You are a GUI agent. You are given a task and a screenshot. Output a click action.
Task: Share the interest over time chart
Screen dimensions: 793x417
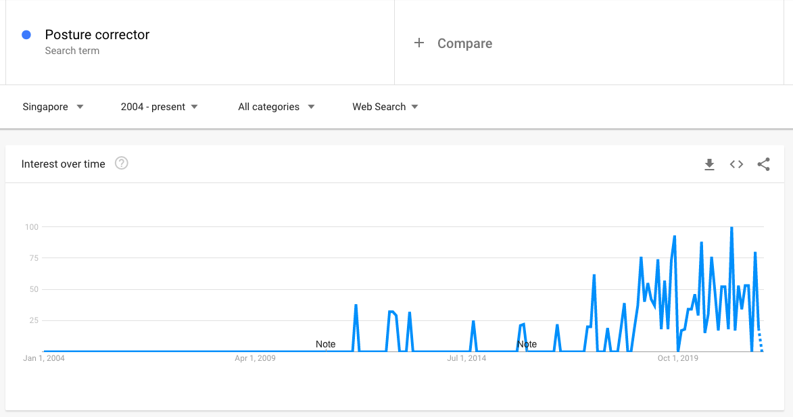pyautogui.click(x=764, y=164)
